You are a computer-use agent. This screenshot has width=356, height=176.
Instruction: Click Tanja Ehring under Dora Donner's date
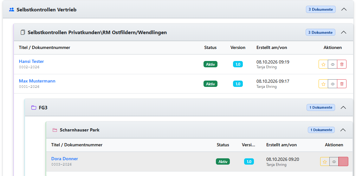(276, 165)
